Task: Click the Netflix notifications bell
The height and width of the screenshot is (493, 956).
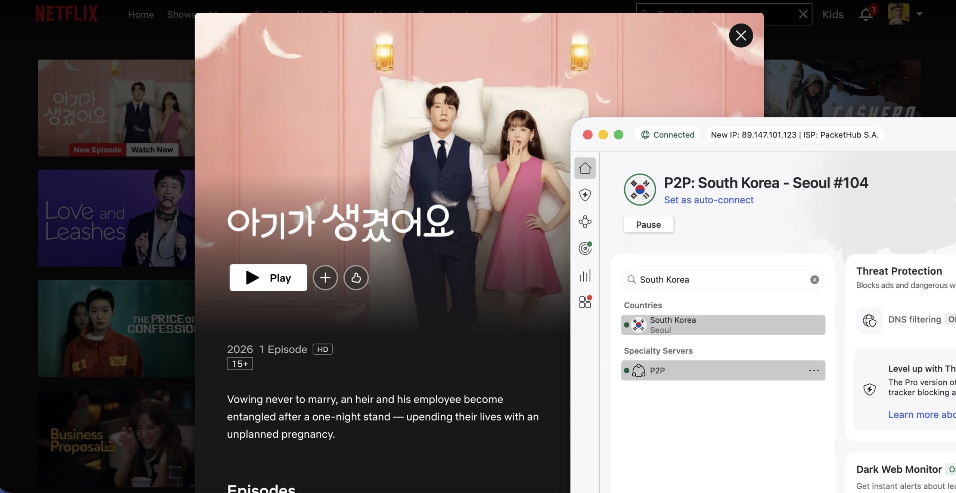Action: tap(866, 14)
